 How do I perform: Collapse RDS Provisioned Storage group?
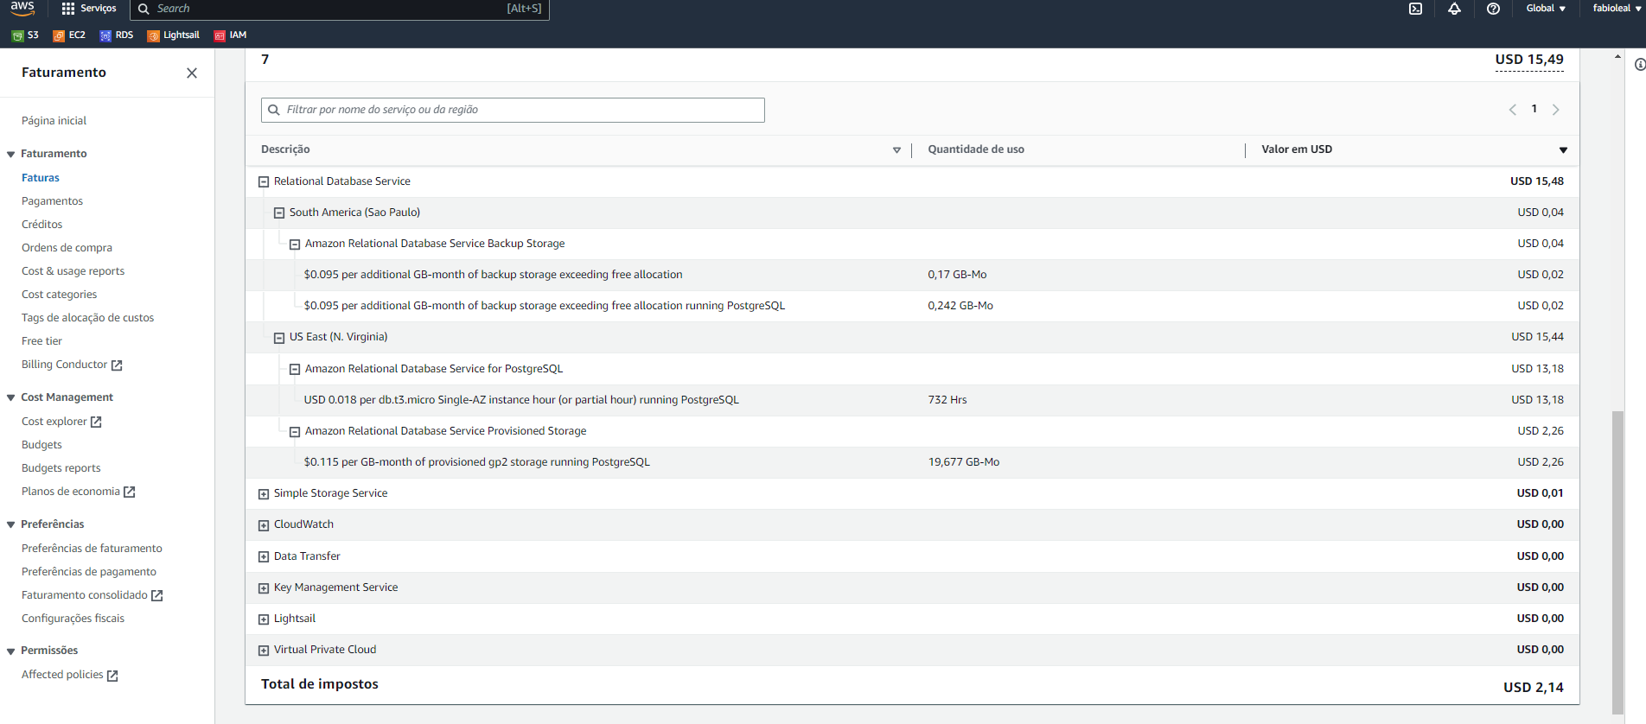point(295,432)
